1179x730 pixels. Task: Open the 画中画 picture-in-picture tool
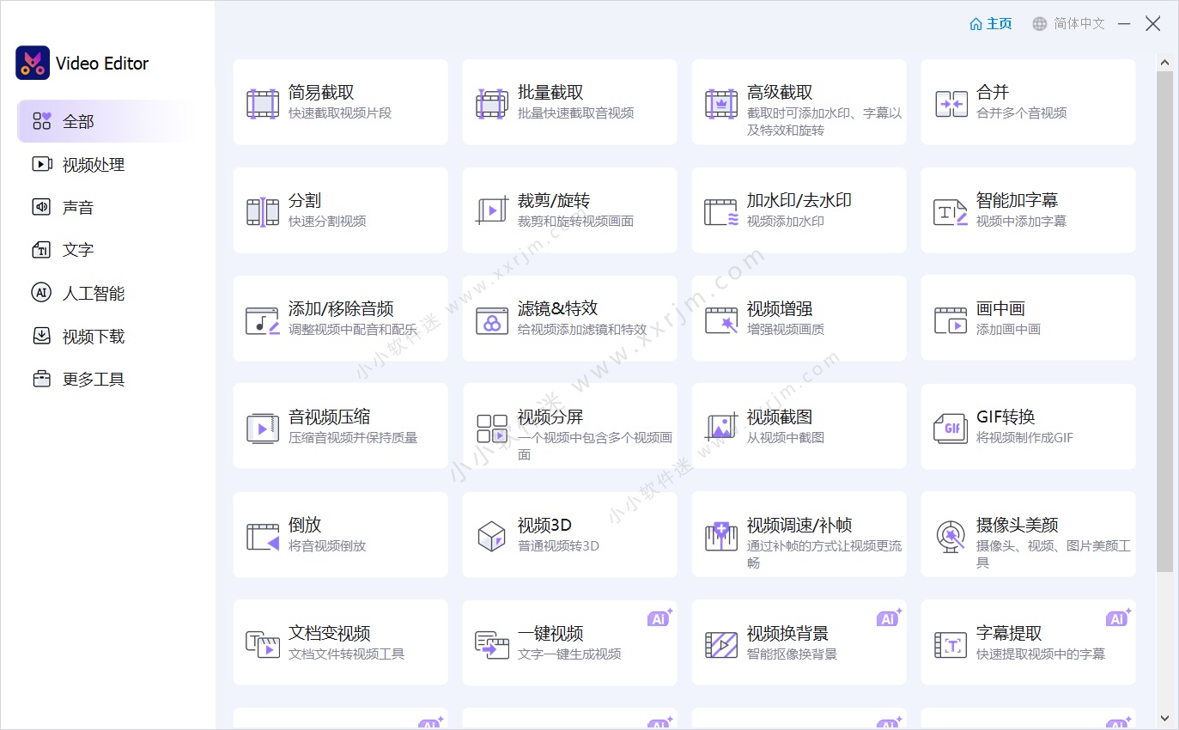tap(1028, 318)
